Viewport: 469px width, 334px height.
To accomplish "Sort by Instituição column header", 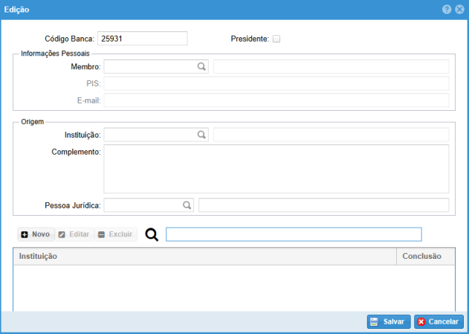I will (204, 257).
